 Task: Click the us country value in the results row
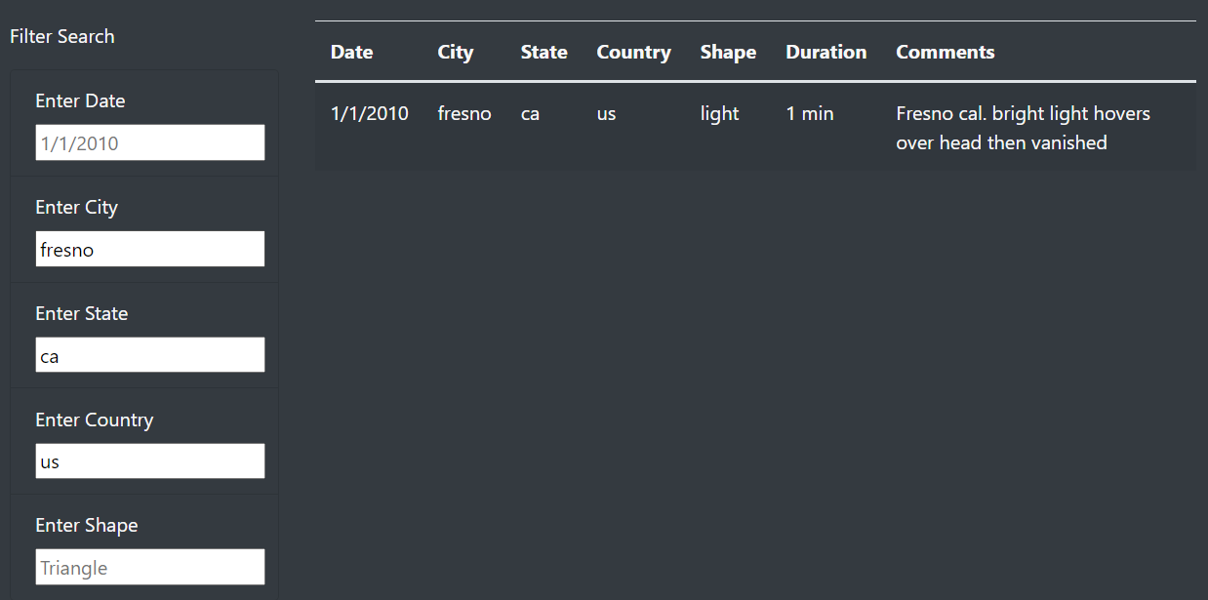click(606, 113)
